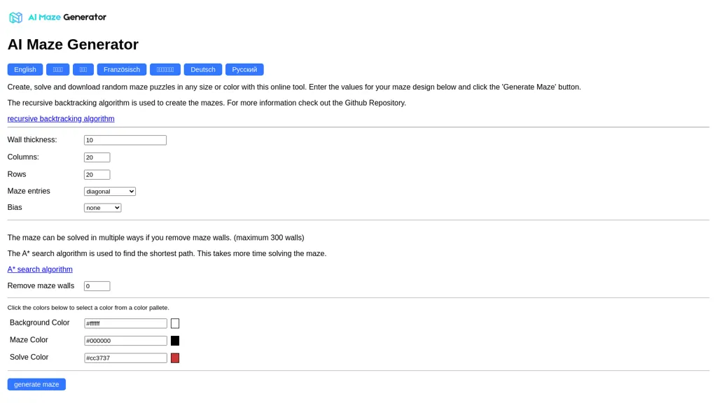Edit the Background Color hex field
Screen dimensions: 717x403
pos(125,323)
